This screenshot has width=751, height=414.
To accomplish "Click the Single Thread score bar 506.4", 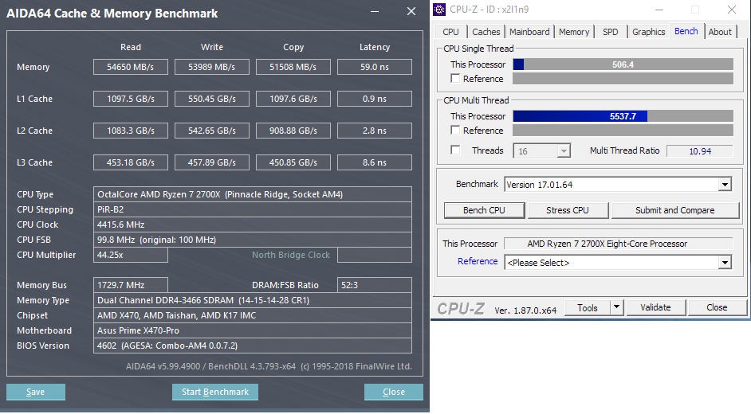I will point(623,64).
